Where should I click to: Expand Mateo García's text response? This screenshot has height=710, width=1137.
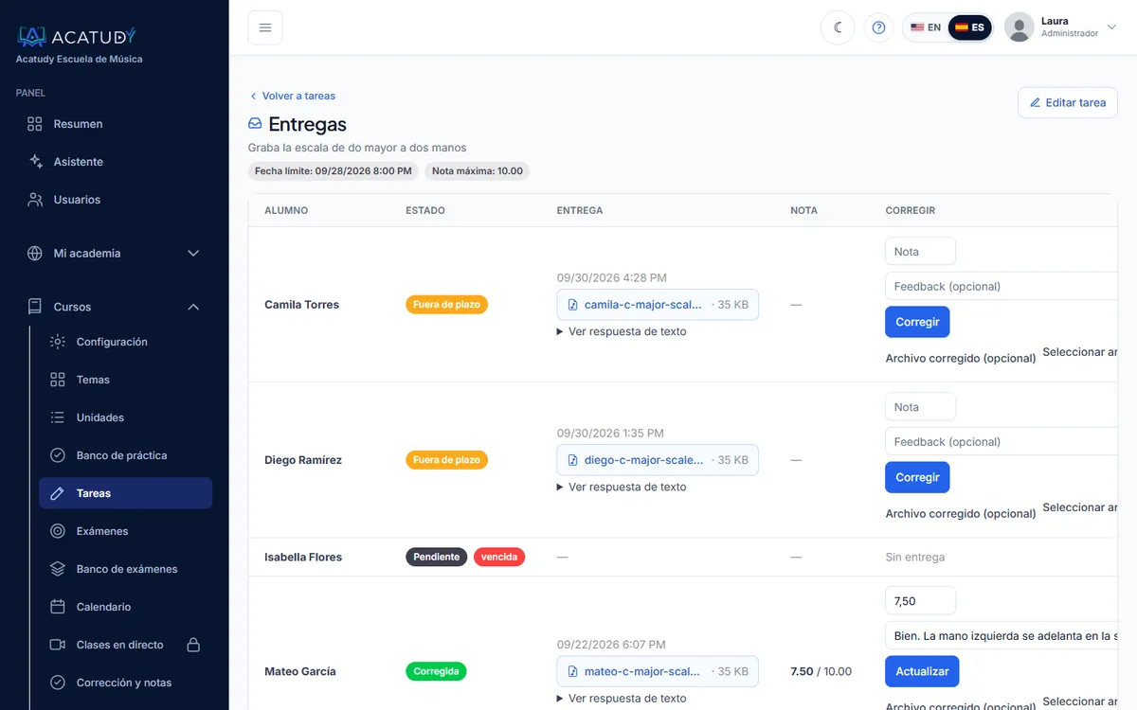click(622, 698)
